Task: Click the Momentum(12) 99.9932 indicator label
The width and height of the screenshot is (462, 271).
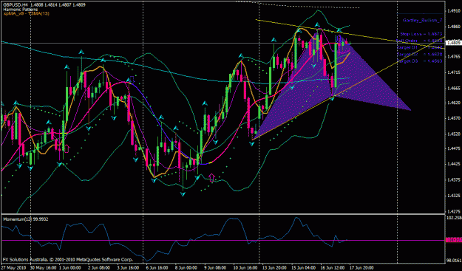Action: pyautogui.click(x=25, y=219)
